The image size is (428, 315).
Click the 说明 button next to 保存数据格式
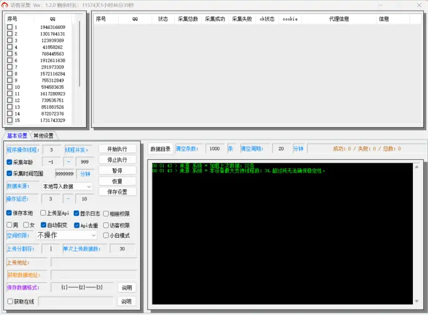point(126,287)
